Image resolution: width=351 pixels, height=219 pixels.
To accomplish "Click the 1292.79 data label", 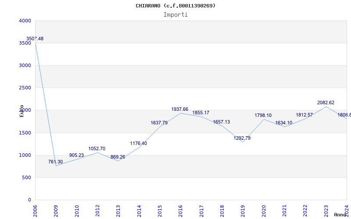I will click(242, 138).
